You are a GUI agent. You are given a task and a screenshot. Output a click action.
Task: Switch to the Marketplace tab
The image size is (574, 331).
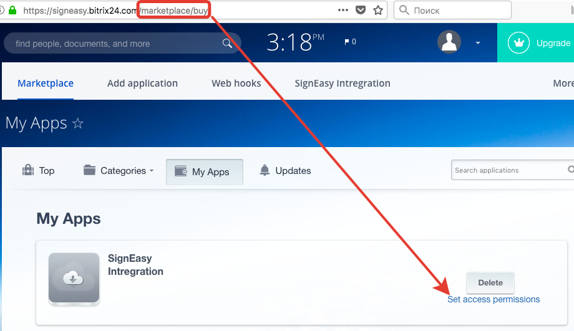coord(46,84)
